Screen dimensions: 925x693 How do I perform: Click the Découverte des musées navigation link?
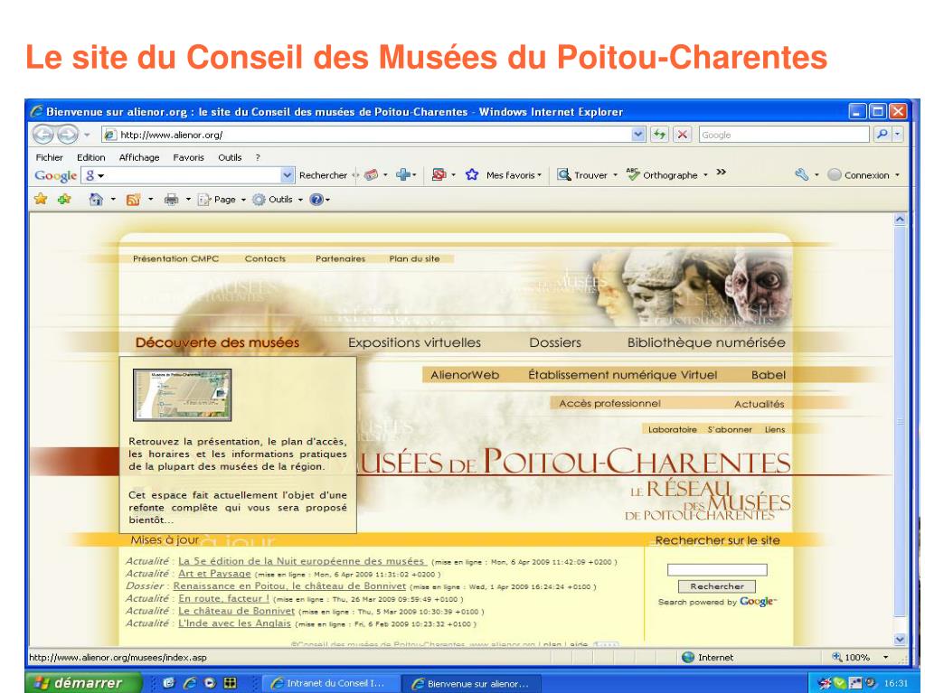(218, 342)
